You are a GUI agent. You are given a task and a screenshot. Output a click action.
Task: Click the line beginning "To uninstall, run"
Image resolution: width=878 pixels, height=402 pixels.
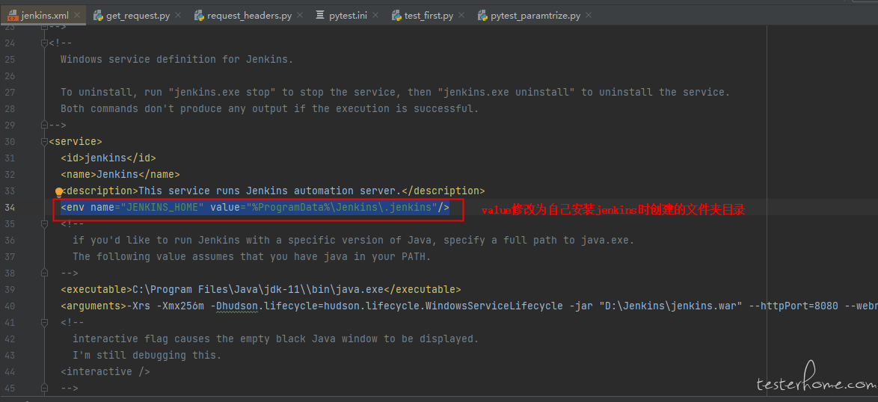point(396,92)
